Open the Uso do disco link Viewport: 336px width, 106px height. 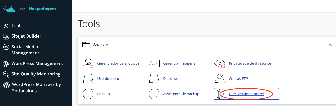[x=108, y=79]
